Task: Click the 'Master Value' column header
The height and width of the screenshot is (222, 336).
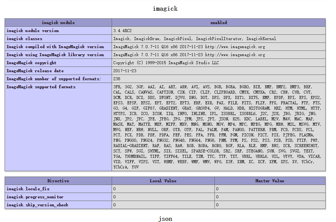Action: pos(270,181)
